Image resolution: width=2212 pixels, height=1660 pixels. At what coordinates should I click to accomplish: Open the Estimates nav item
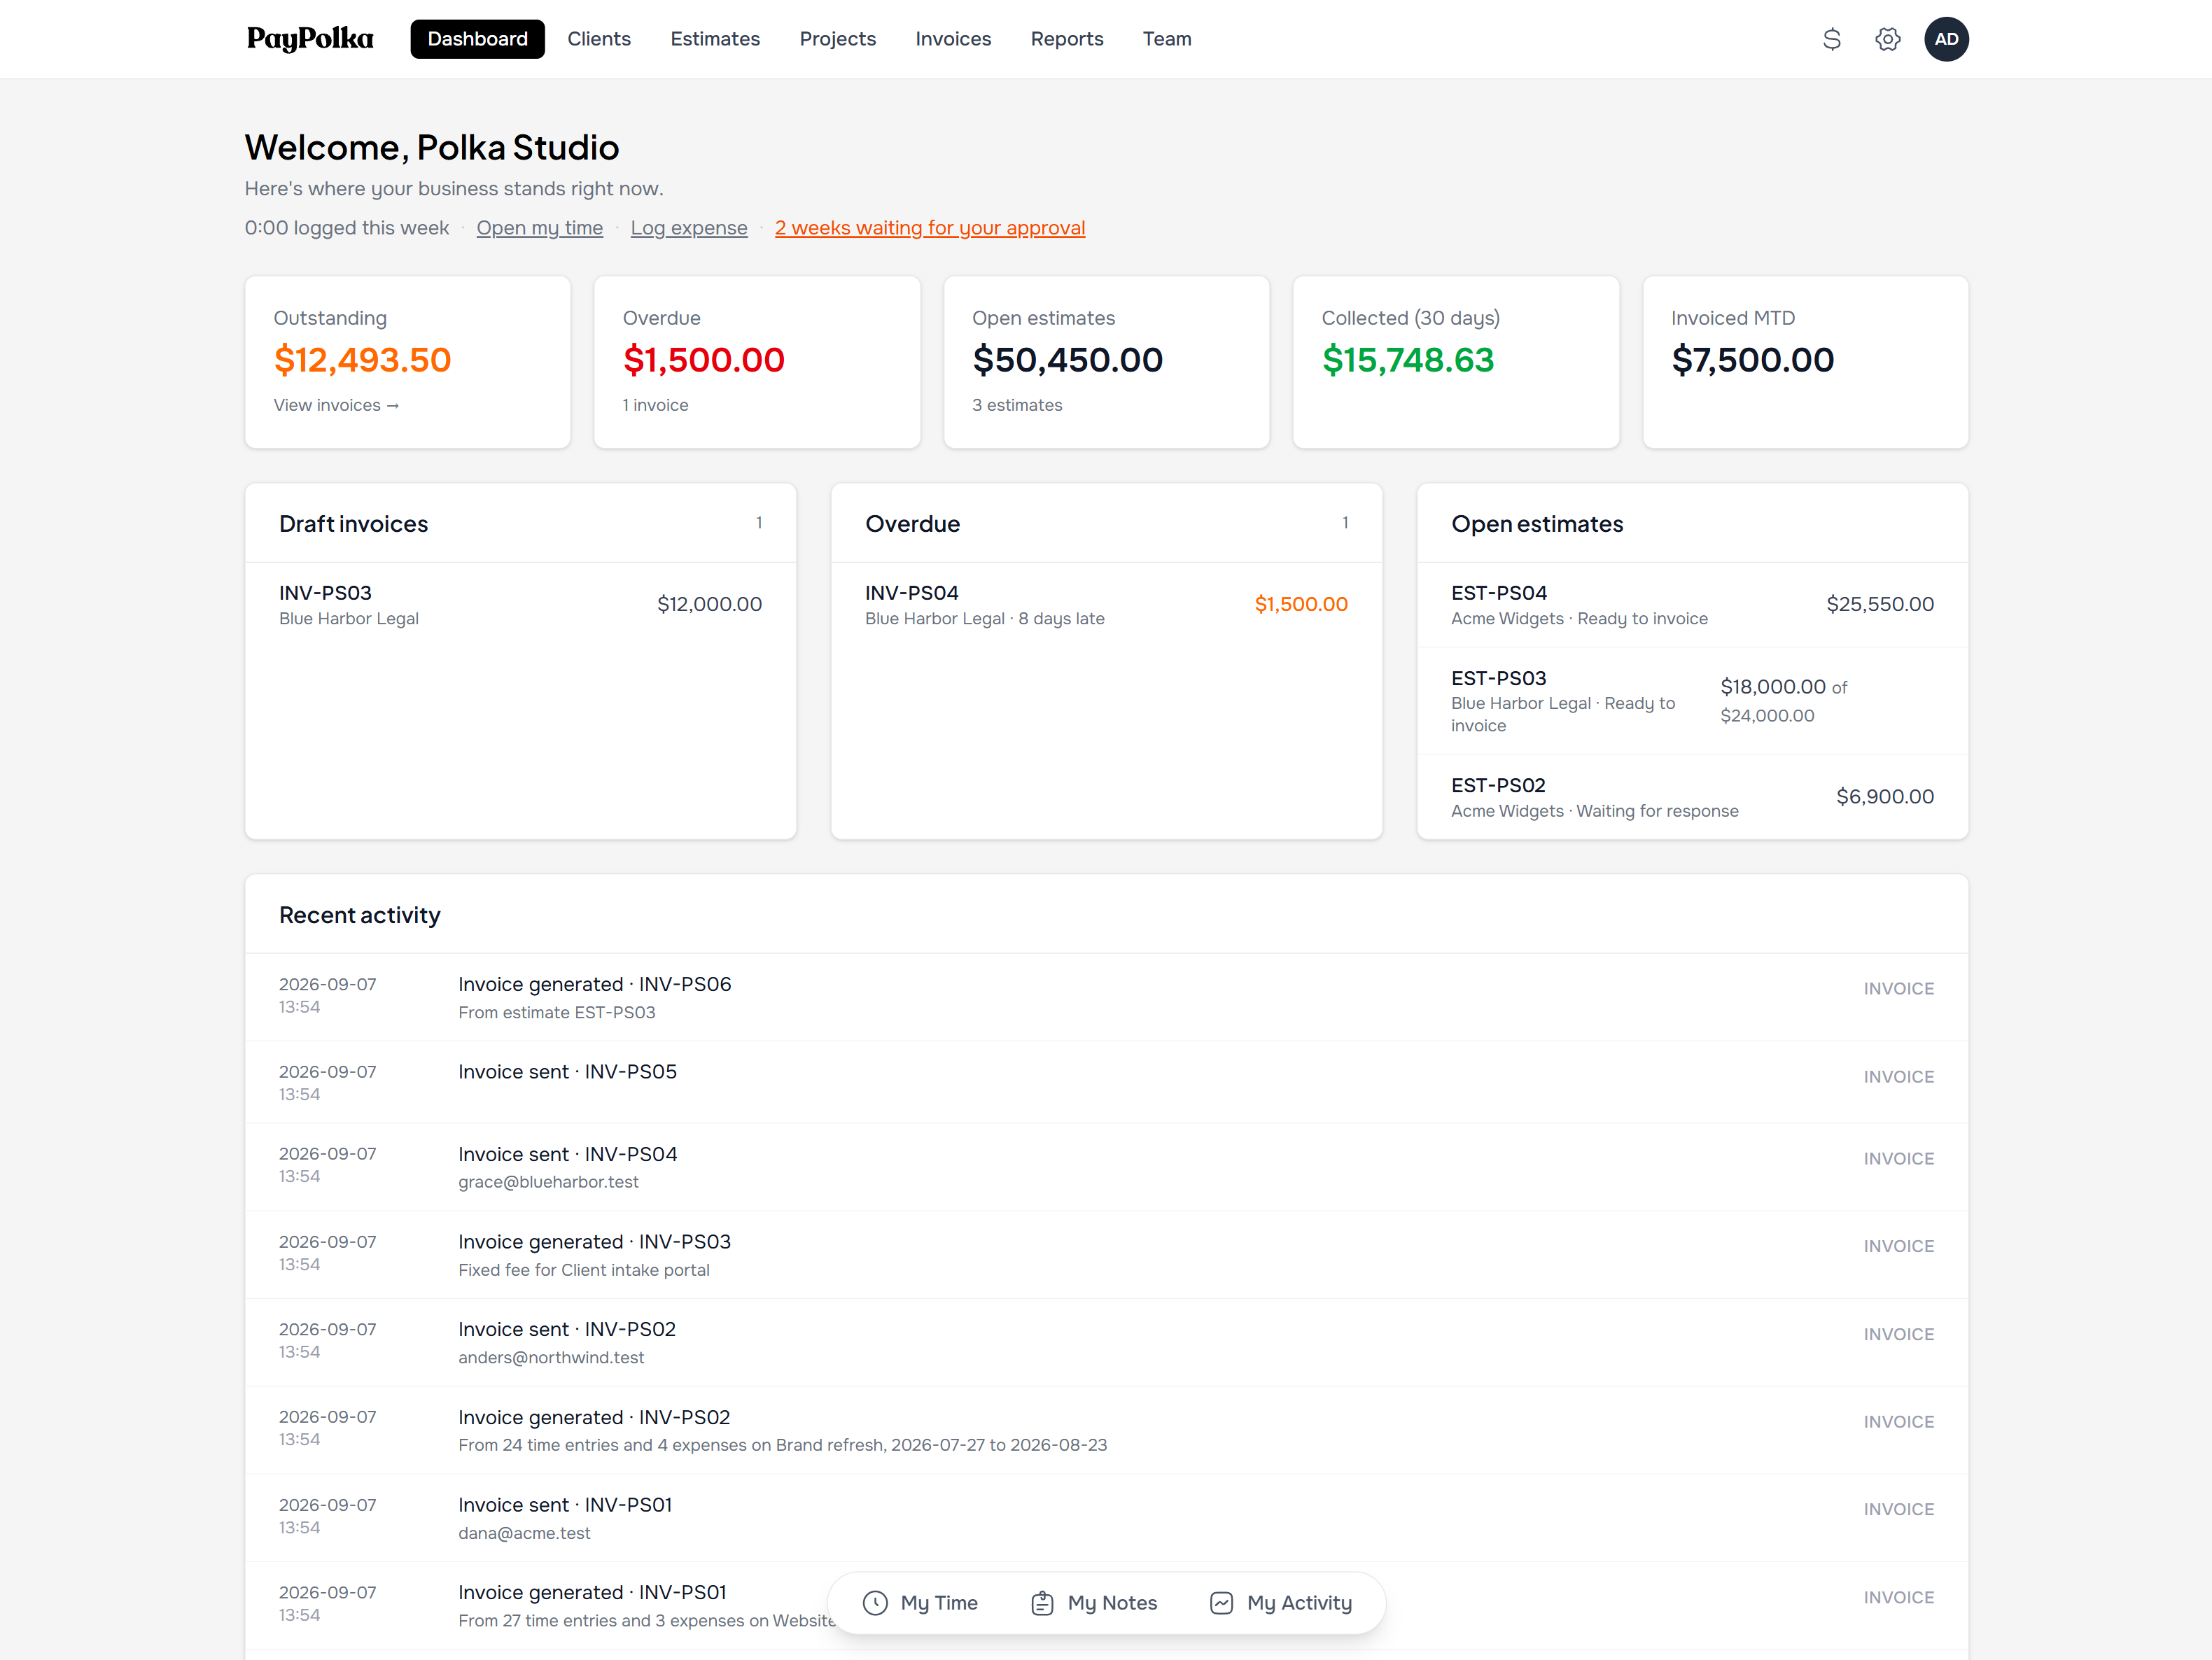(715, 39)
